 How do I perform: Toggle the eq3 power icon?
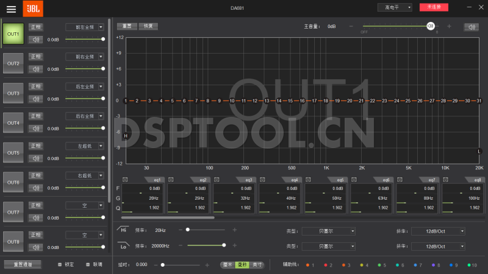[x=217, y=180]
